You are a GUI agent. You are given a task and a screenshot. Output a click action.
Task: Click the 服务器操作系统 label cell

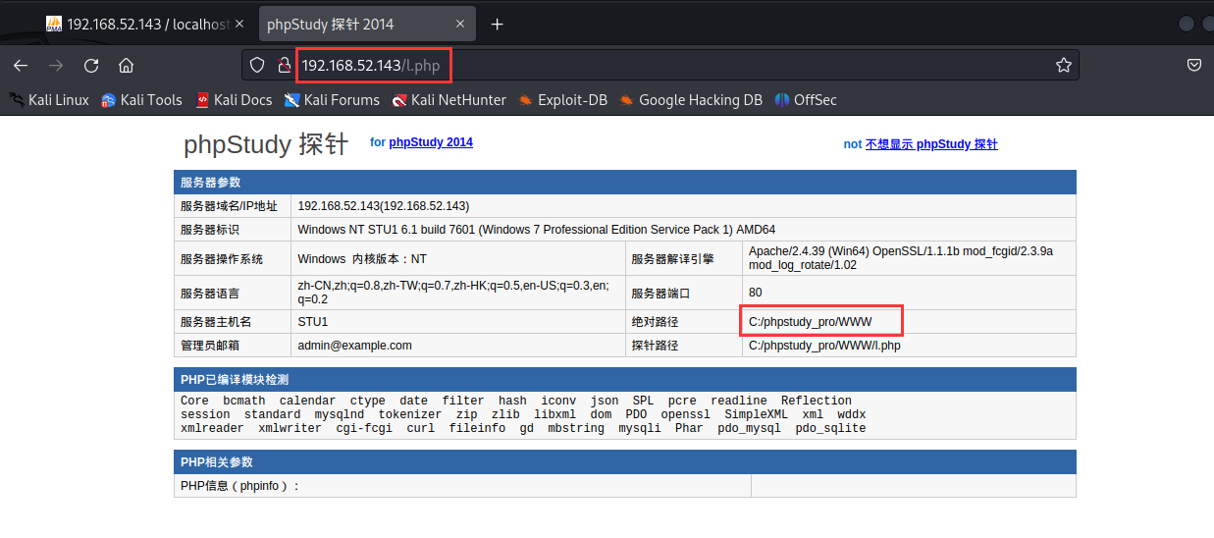(232, 258)
